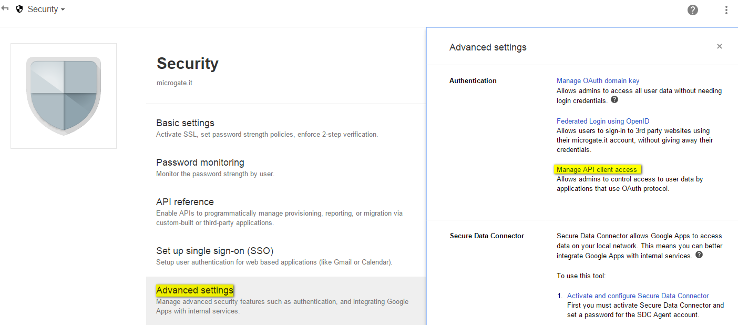Open Federated Login using OpenID link
Screen dimensions: 738x325
pos(603,121)
